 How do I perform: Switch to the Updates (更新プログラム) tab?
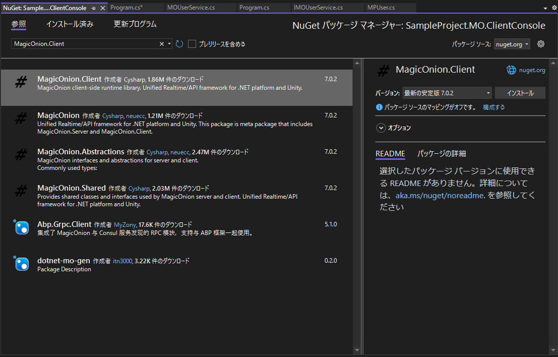tap(135, 24)
